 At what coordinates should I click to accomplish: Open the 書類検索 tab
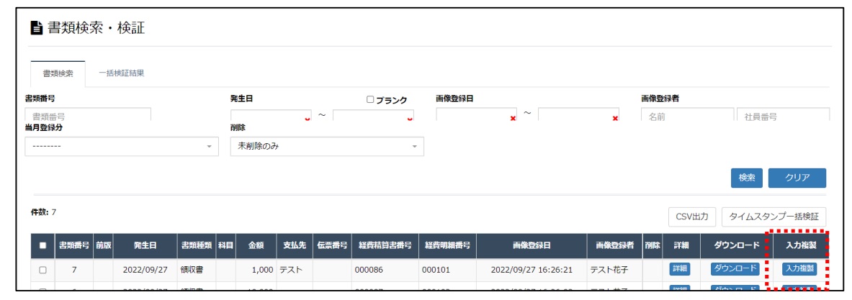58,73
